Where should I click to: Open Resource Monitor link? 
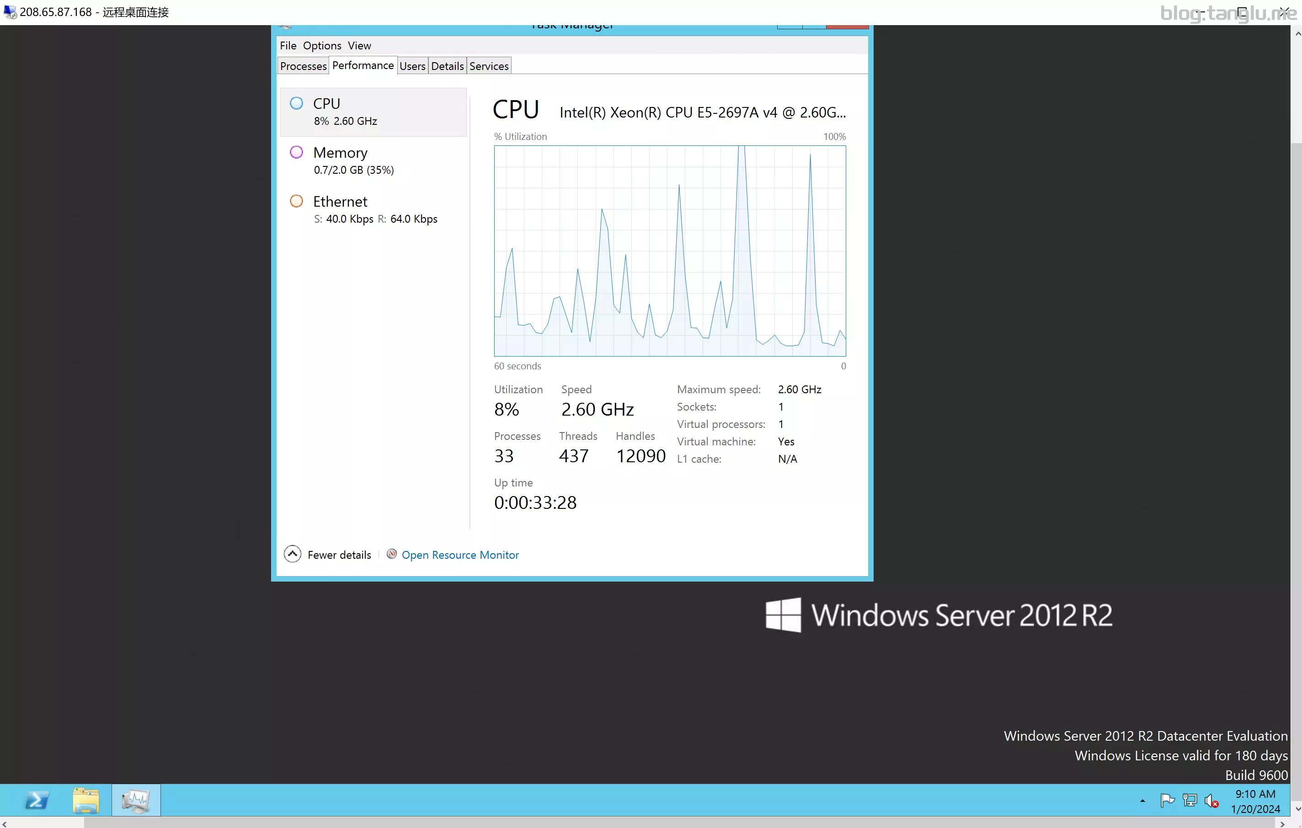tap(460, 555)
